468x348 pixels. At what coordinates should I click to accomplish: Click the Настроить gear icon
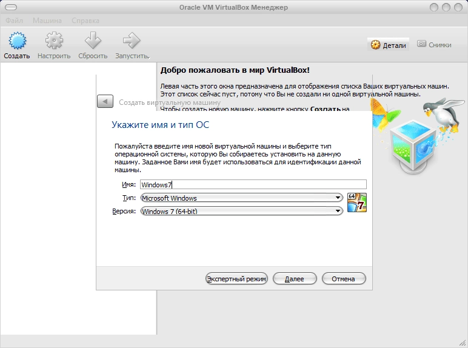pos(54,40)
